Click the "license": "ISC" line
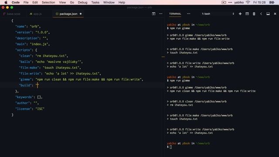This screenshot has height=157, width=279. coord(30,109)
